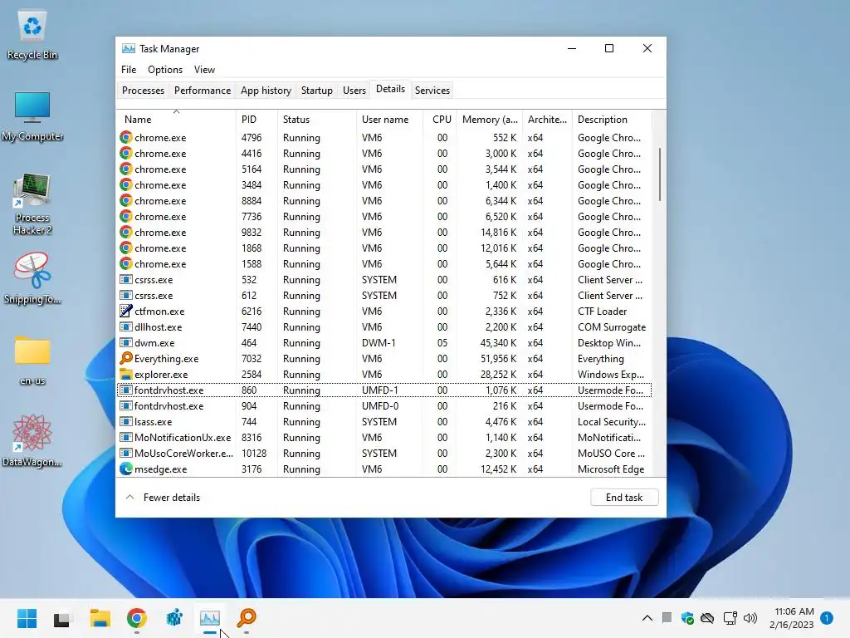The height and width of the screenshot is (638, 850).
Task: Select fontdrvhost.exe row with PID 904
Action: pyautogui.click(x=384, y=405)
